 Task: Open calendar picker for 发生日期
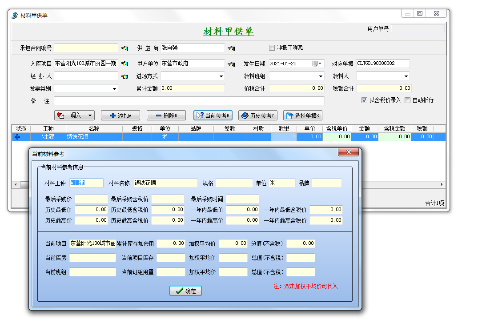[x=318, y=64]
